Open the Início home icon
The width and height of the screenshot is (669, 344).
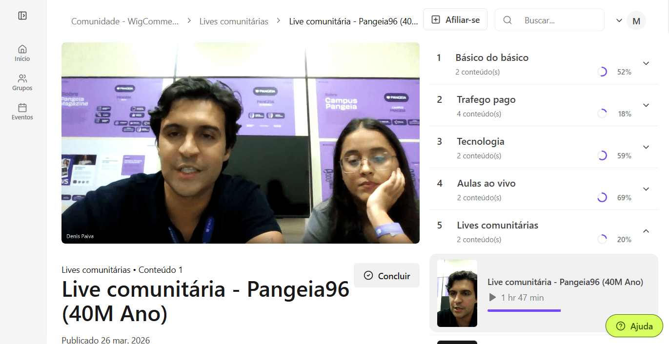22,49
